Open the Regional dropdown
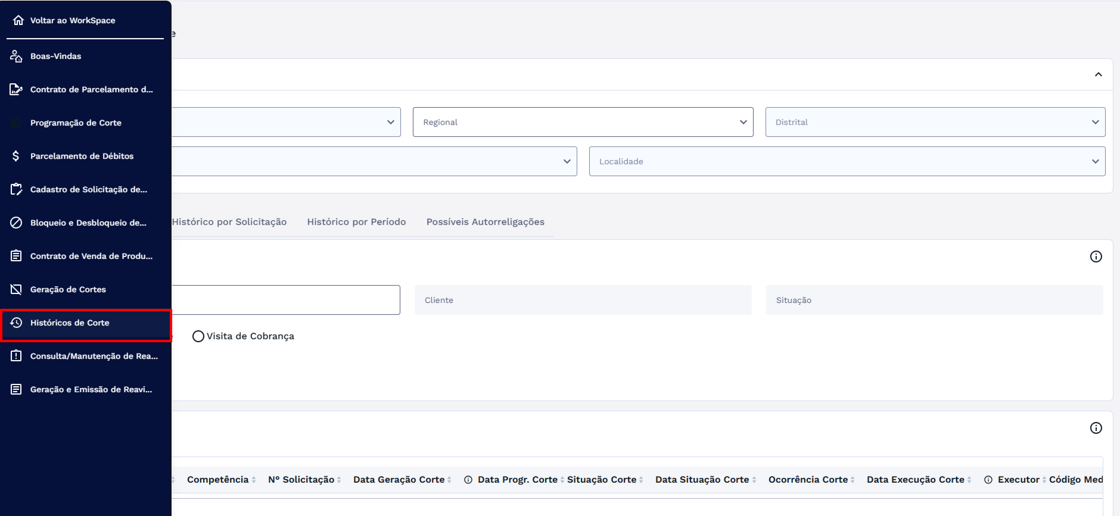 (583, 122)
